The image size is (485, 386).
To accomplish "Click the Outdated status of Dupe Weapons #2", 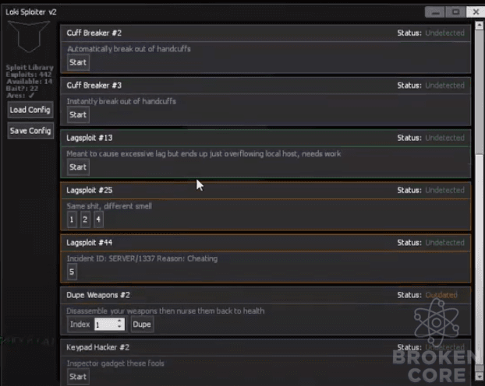I will [x=441, y=295].
